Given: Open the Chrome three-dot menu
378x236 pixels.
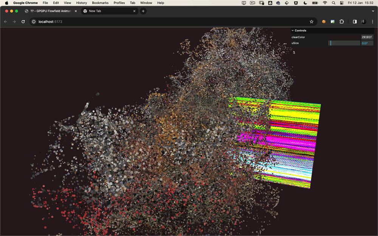Looking at the screenshot, I should tap(372, 22).
